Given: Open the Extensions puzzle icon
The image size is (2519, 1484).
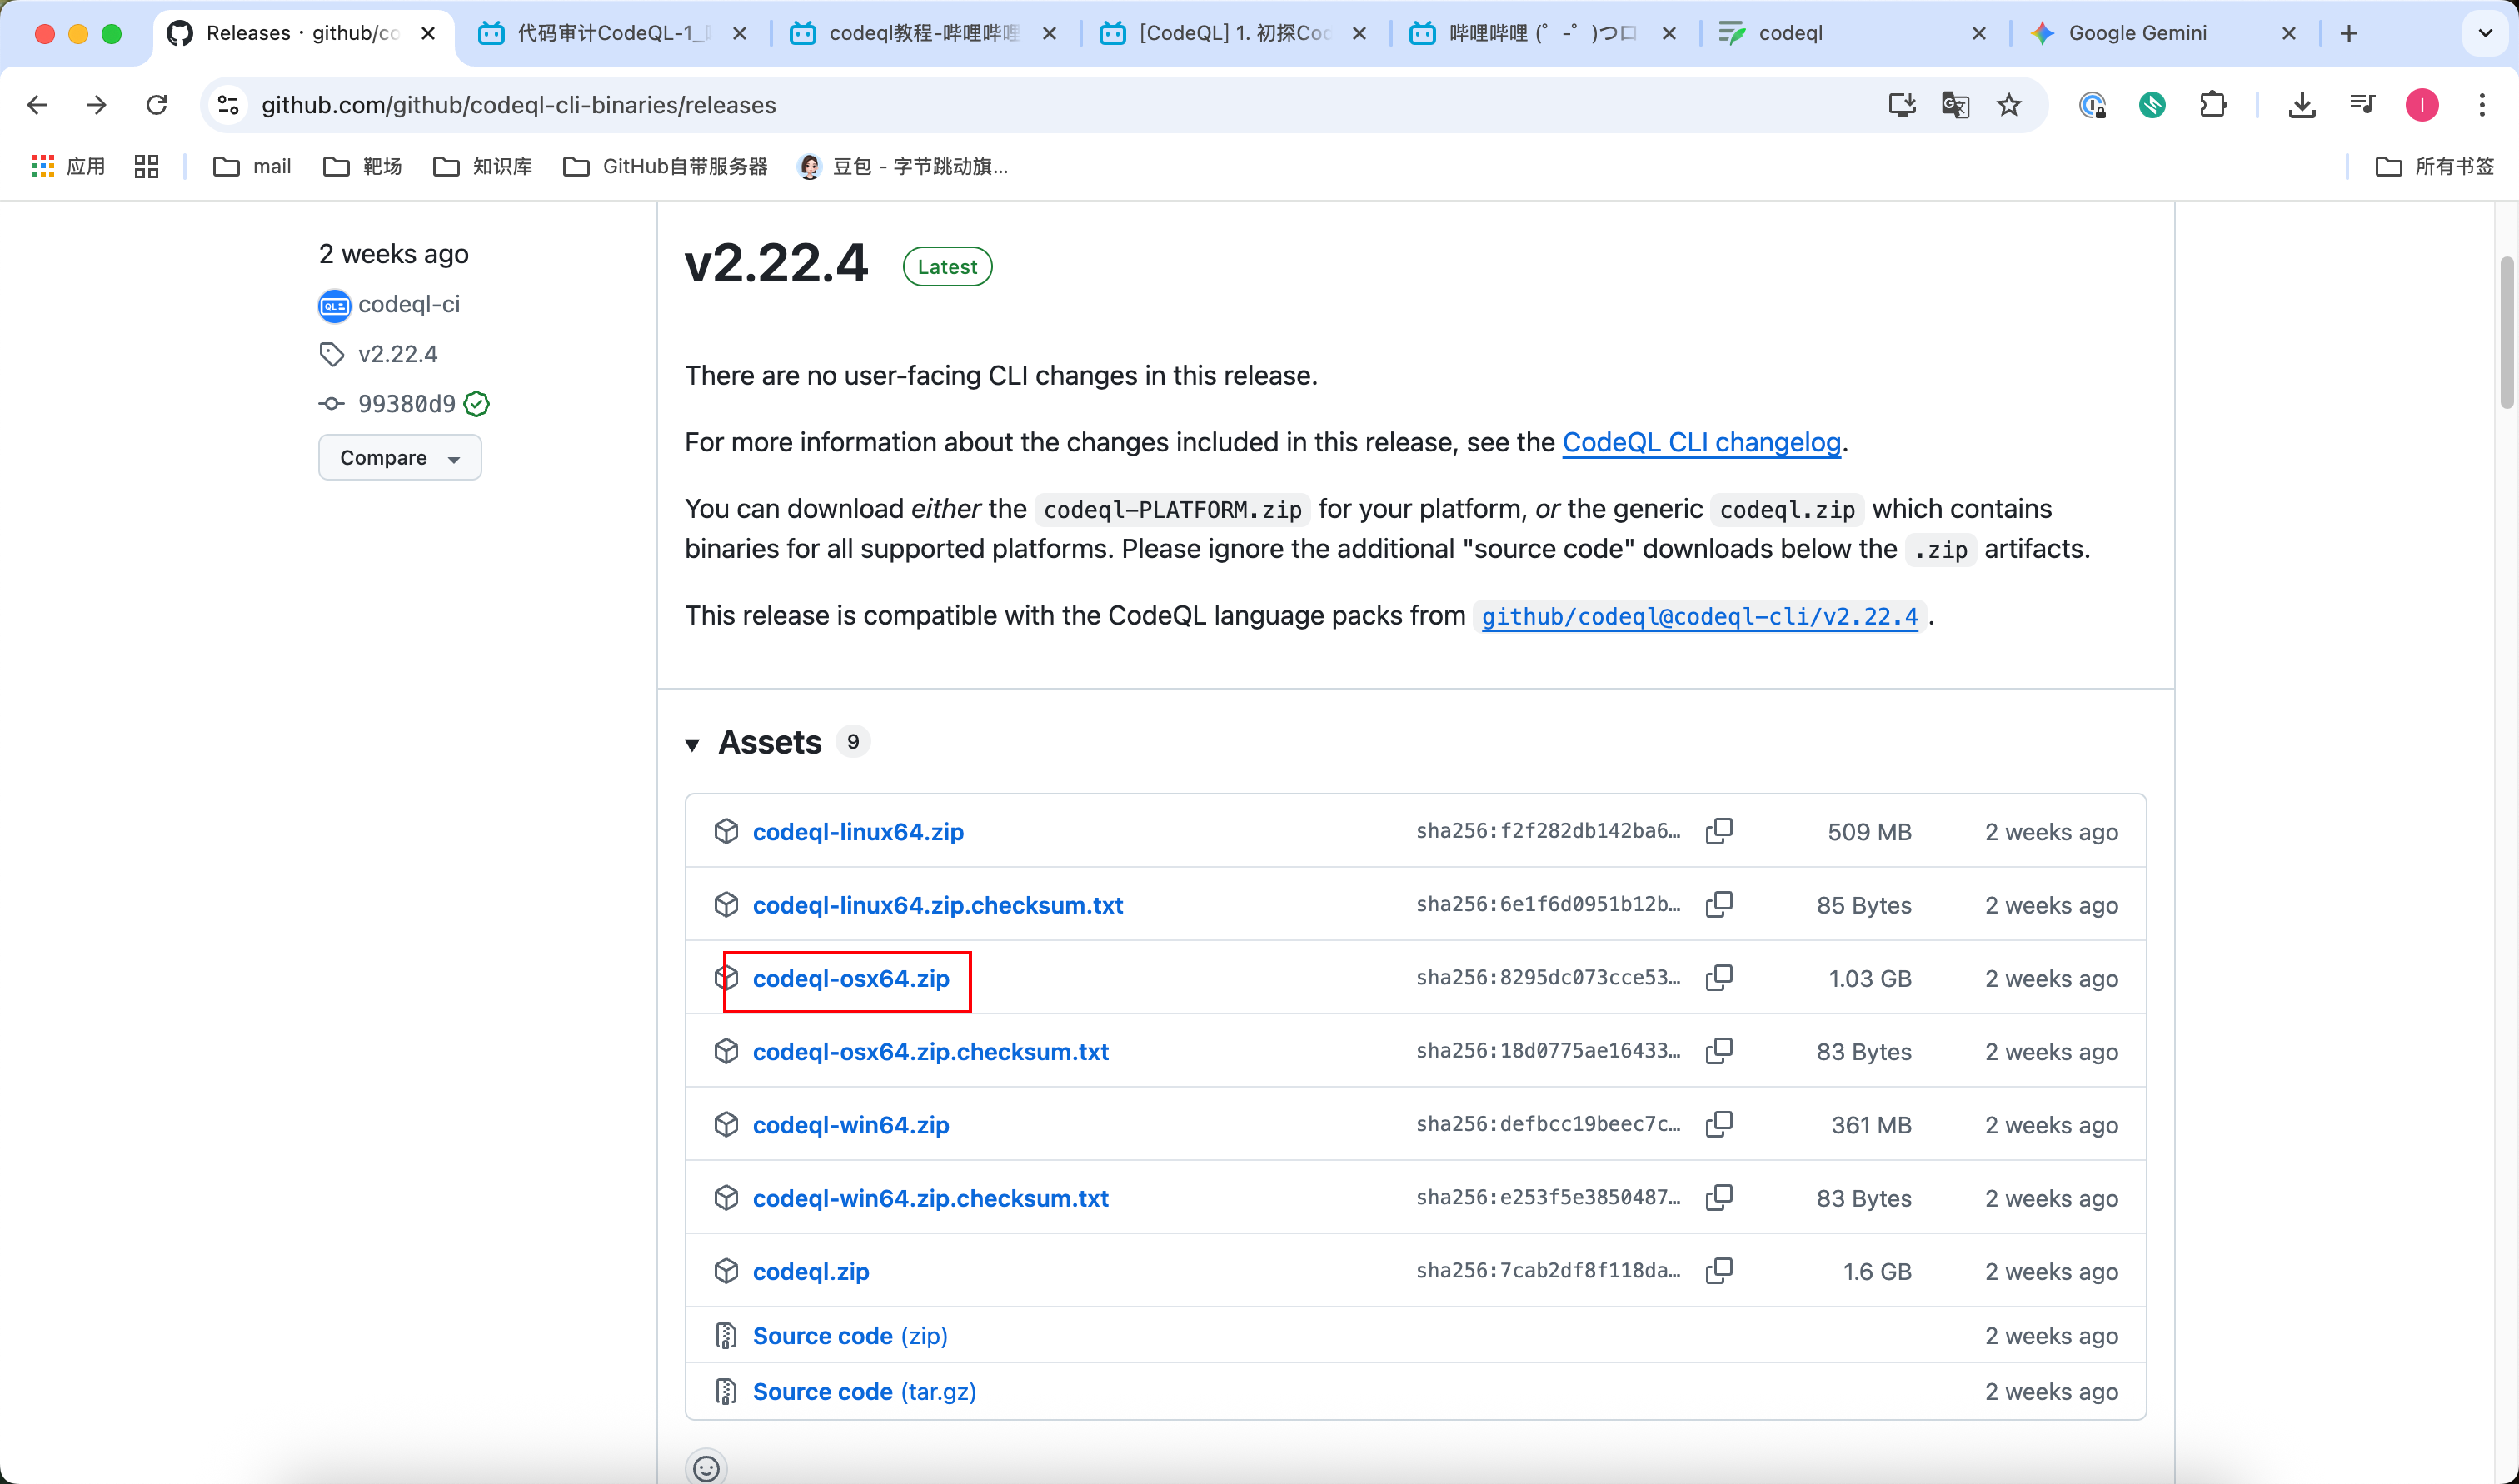Looking at the screenshot, I should click(x=2214, y=105).
